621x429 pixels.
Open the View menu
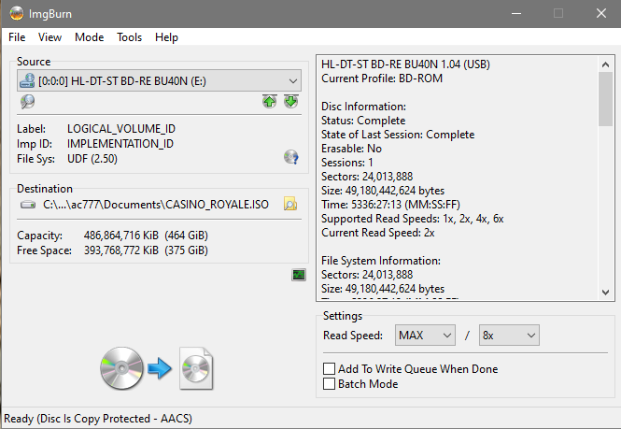(x=49, y=37)
